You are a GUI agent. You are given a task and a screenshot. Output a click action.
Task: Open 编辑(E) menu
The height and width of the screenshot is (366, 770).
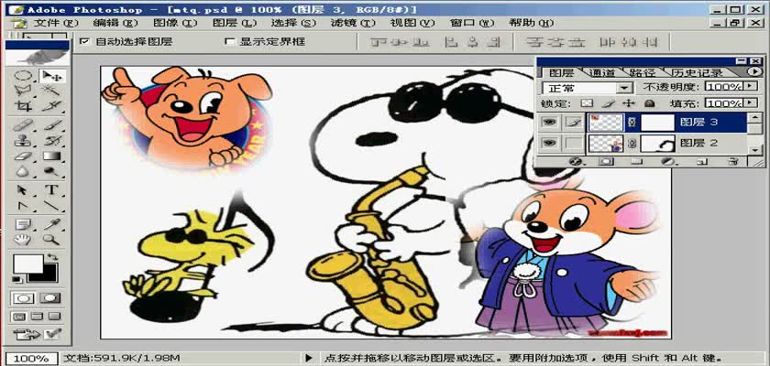pos(115,23)
